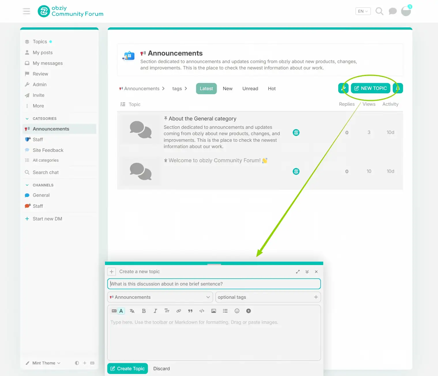This screenshot has height=376, width=438.
Task: Open the About the General category topic
Action: 202,119
